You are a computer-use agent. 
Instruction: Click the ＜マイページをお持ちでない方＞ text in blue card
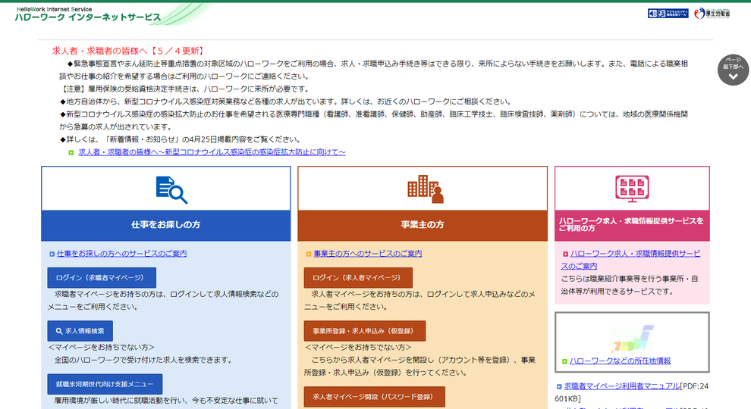(101, 348)
